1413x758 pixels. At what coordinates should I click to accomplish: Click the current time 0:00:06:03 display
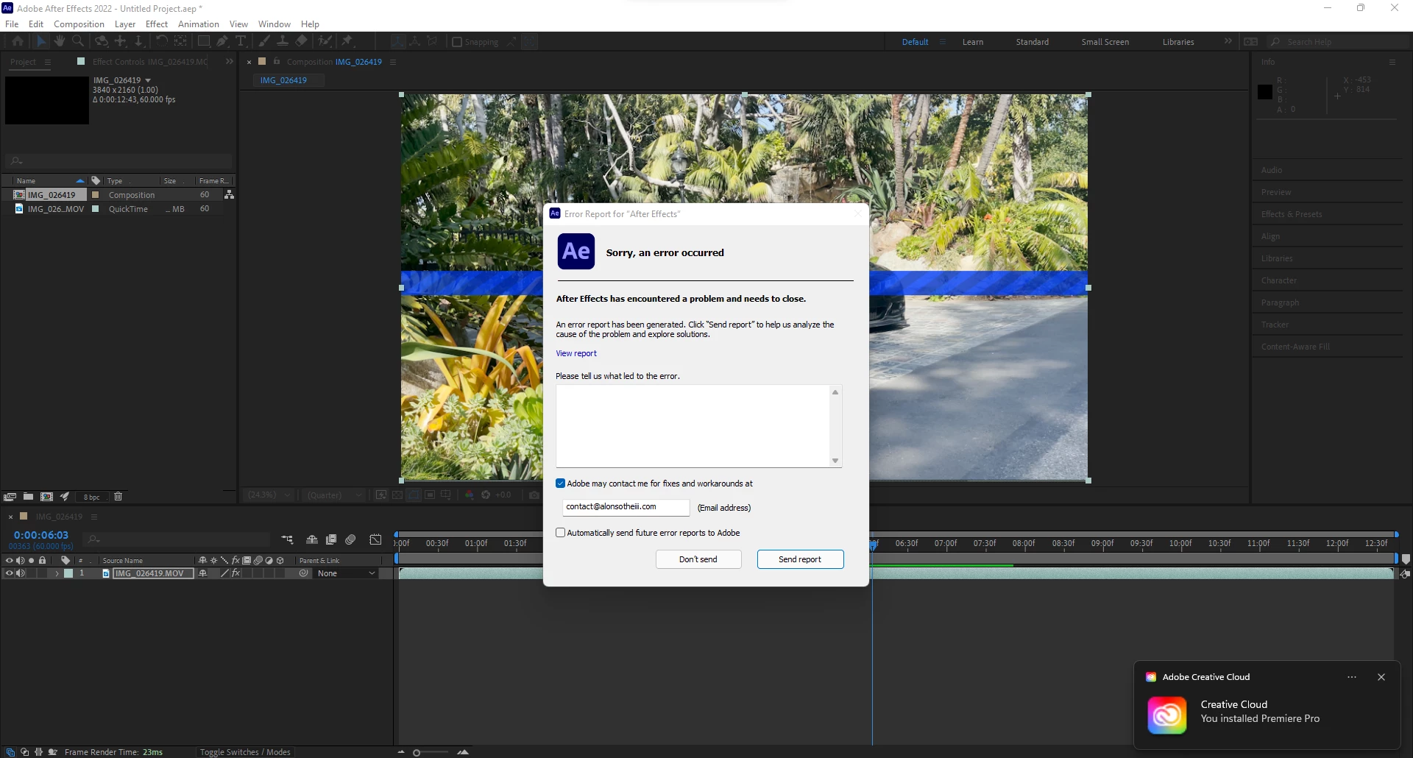[x=41, y=535]
